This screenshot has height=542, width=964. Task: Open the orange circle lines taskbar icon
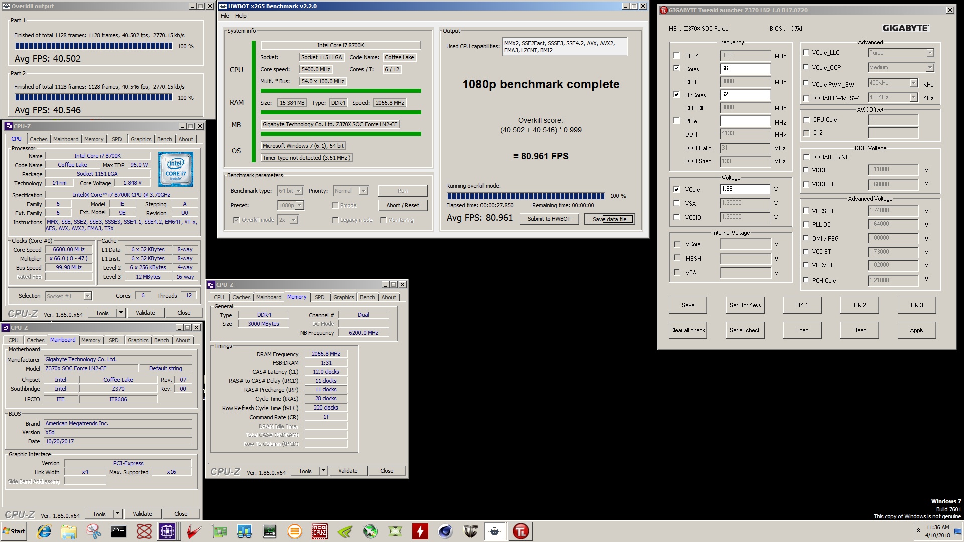pos(295,531)
